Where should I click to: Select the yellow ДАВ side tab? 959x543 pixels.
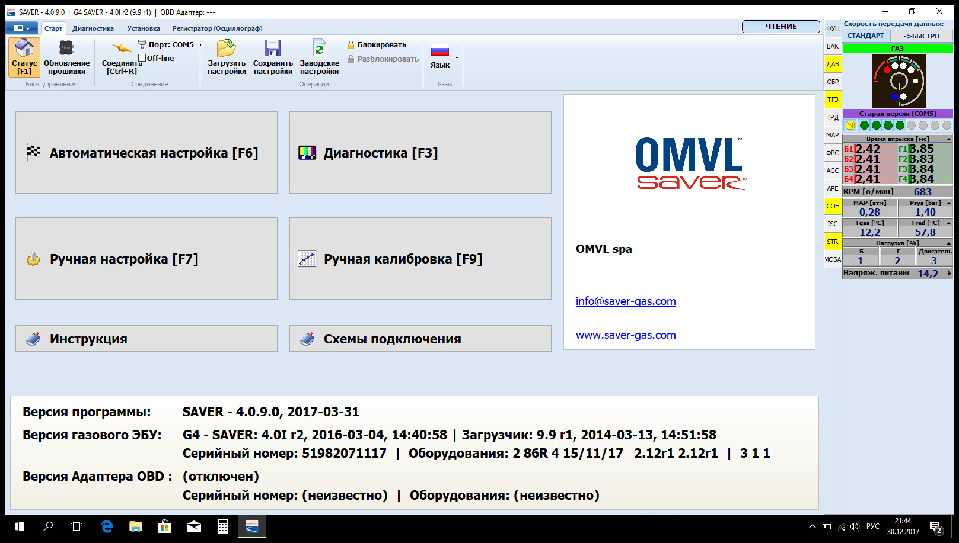pyautogui.click(x=833, y=64)
